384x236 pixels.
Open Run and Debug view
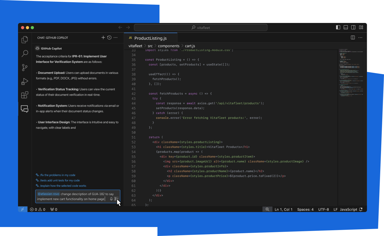point(25,81)
